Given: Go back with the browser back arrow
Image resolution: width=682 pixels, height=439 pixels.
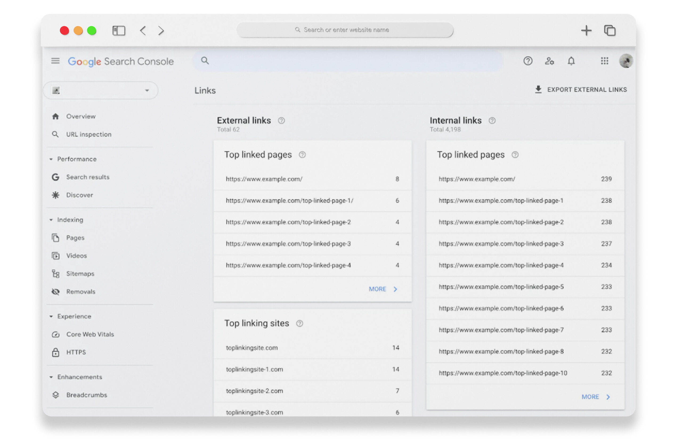Looking at the screenshot, I should click(143, 31).
